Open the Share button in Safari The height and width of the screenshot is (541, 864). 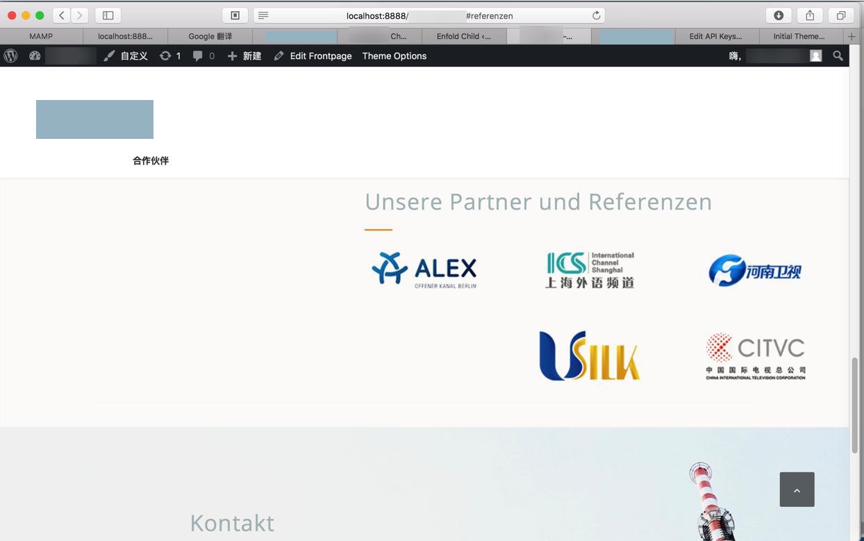pos(810,15)
